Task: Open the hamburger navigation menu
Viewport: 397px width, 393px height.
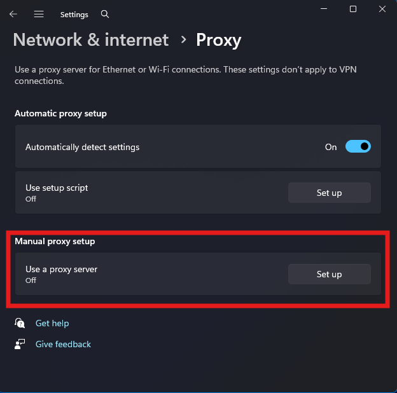Action: (x=39, y=14)
